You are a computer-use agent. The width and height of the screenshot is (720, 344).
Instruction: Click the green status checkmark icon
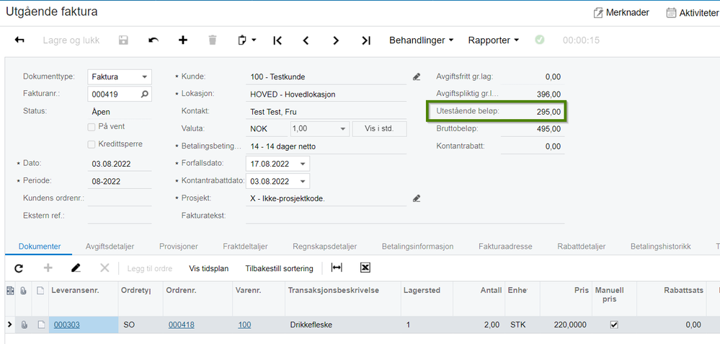(x=540, y=40)
